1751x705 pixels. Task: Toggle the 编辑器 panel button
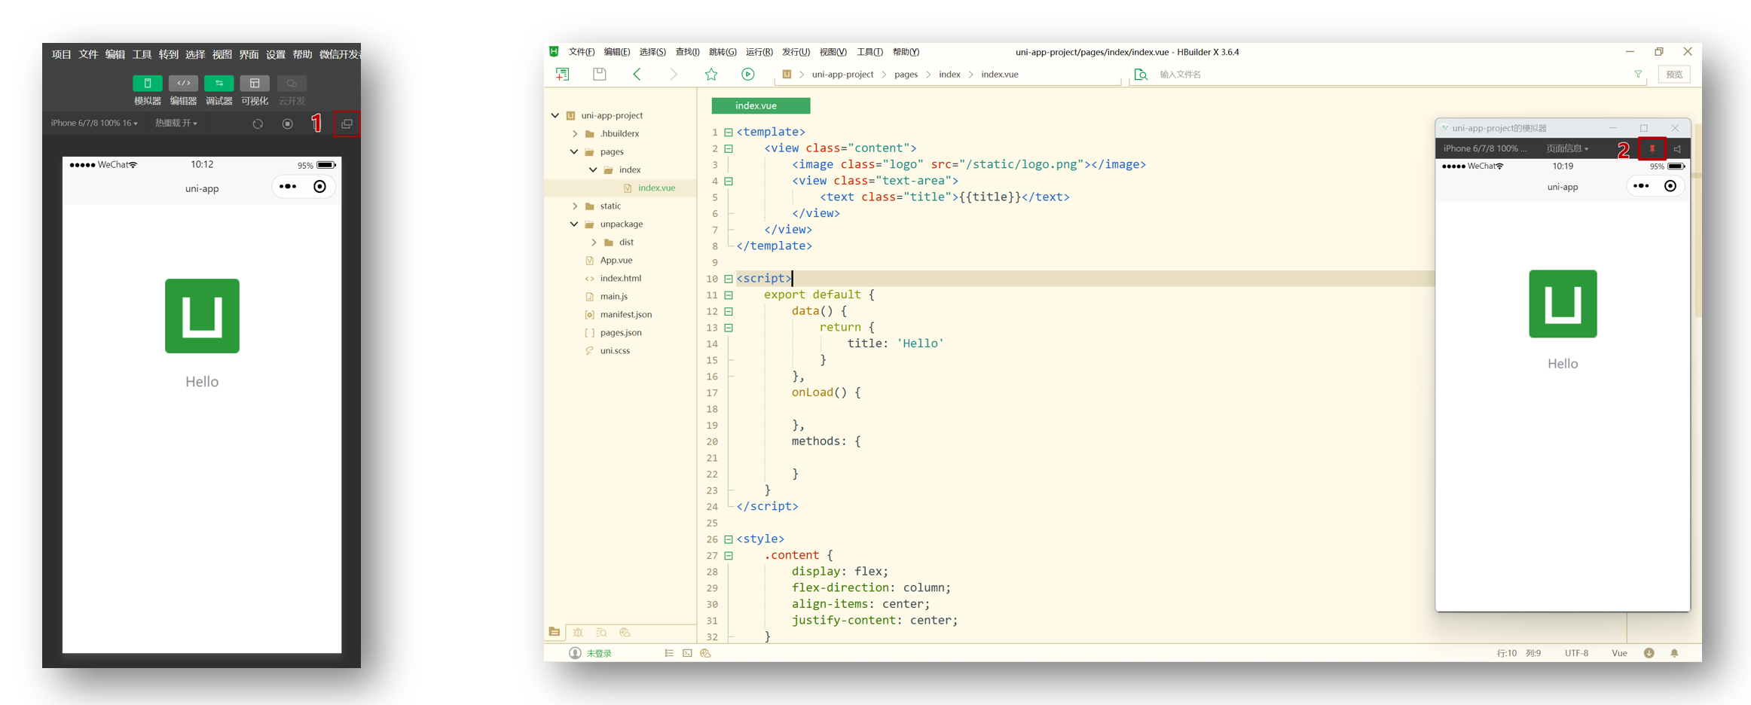click(183, 84)
